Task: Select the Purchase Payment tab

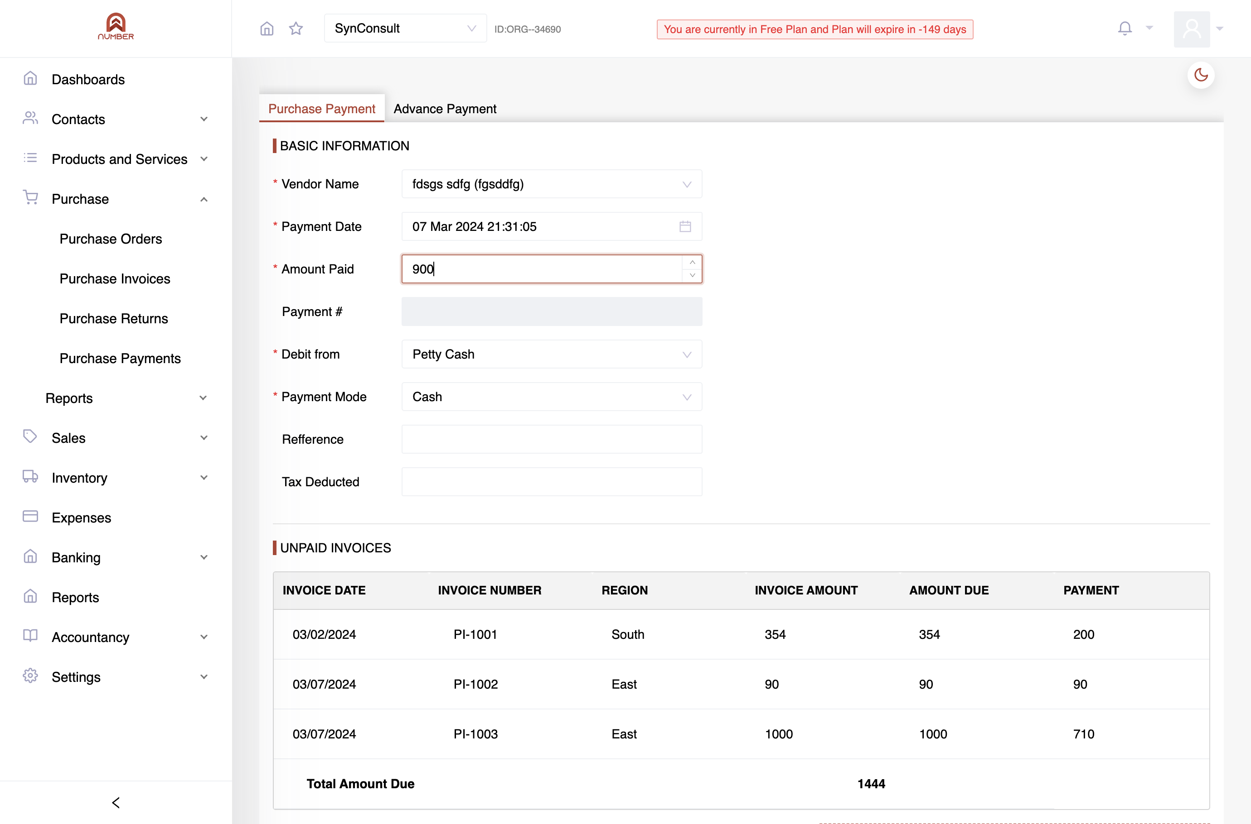Action: [322, 109]
